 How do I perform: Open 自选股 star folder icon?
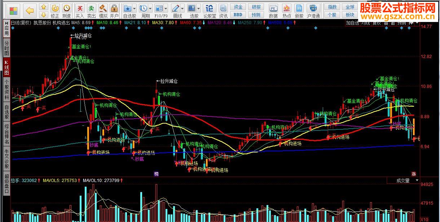(x=127, y=8)
